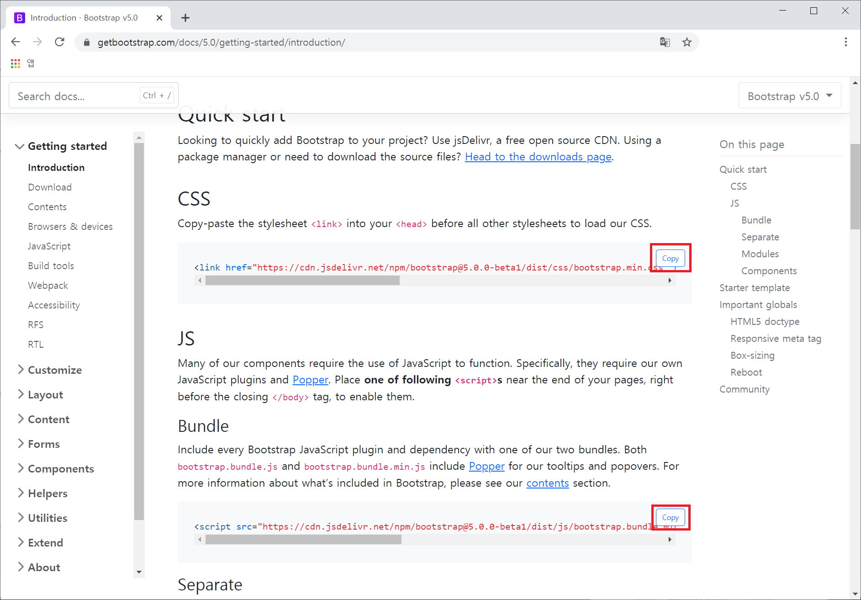Screen dimensions: 861x600
Task: Open the Bootstrap v5.0 version dropdown
Action: coord(790,96)
